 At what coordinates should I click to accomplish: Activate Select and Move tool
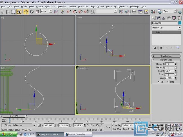click(x=26, y=12)
